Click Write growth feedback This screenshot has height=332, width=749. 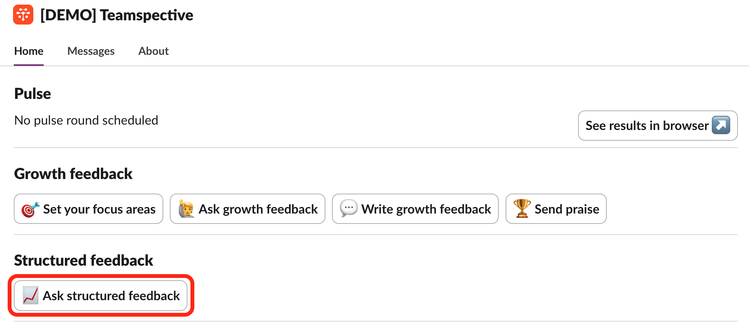coord(415,209)
